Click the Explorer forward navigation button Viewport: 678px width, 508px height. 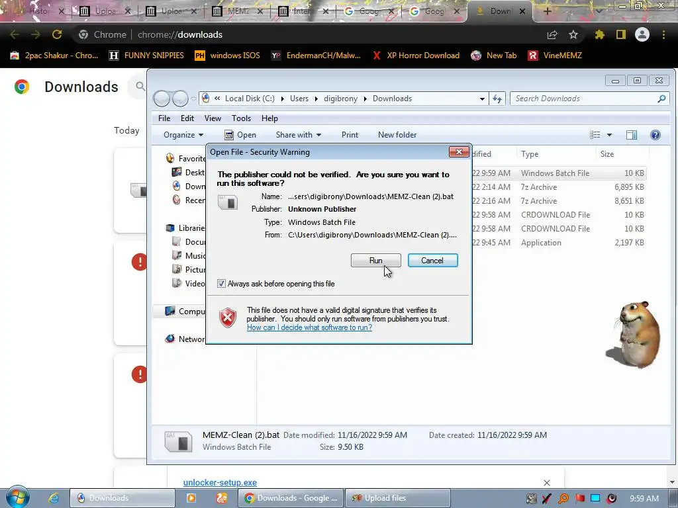(180, 99)
